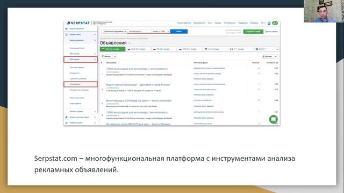This screenshot has width=344, height=193.
Task: Expand the SEO analysis submenu
Action: click(x=95, y=54)
